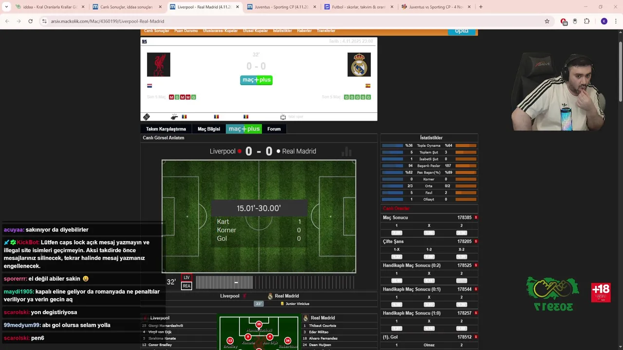Click the opta logo
Image resolution: width=623 pixels, height=350 pixels.
point(461,31)
